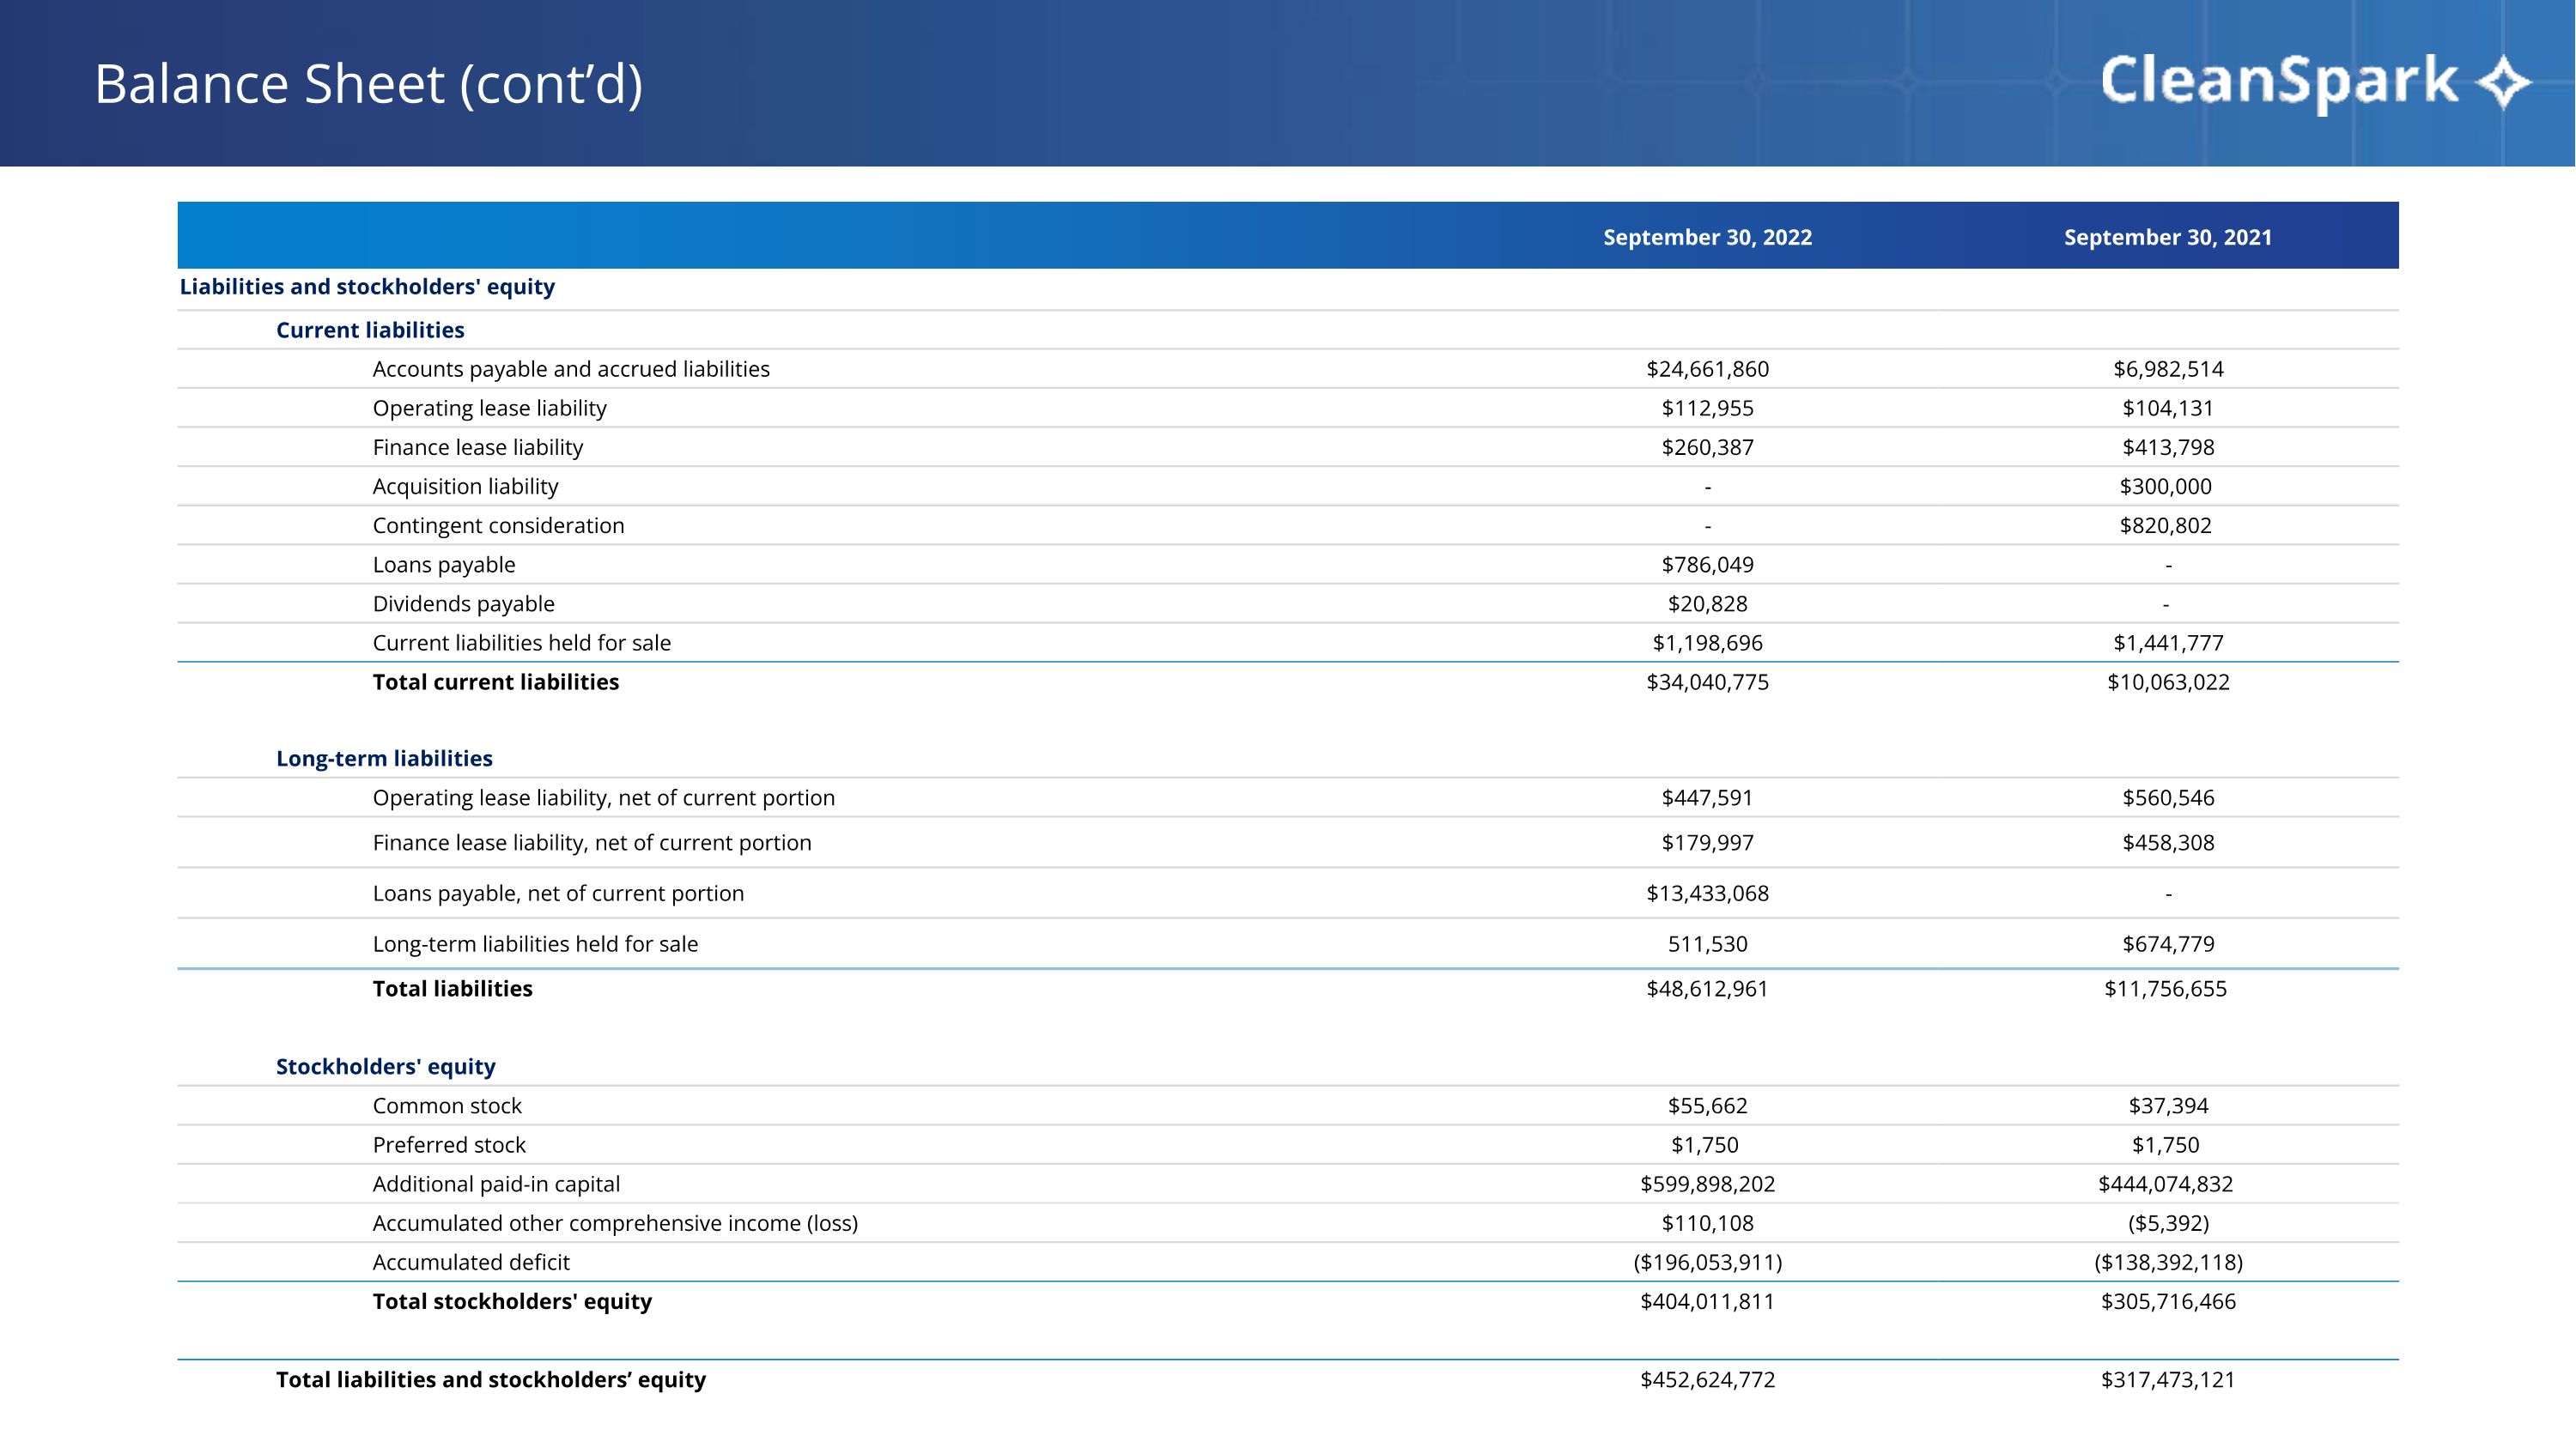The width and height of the screenshot is (2576, 1448).
Task: Click the Additional paid-in capital label
Action: point(496,1184)
